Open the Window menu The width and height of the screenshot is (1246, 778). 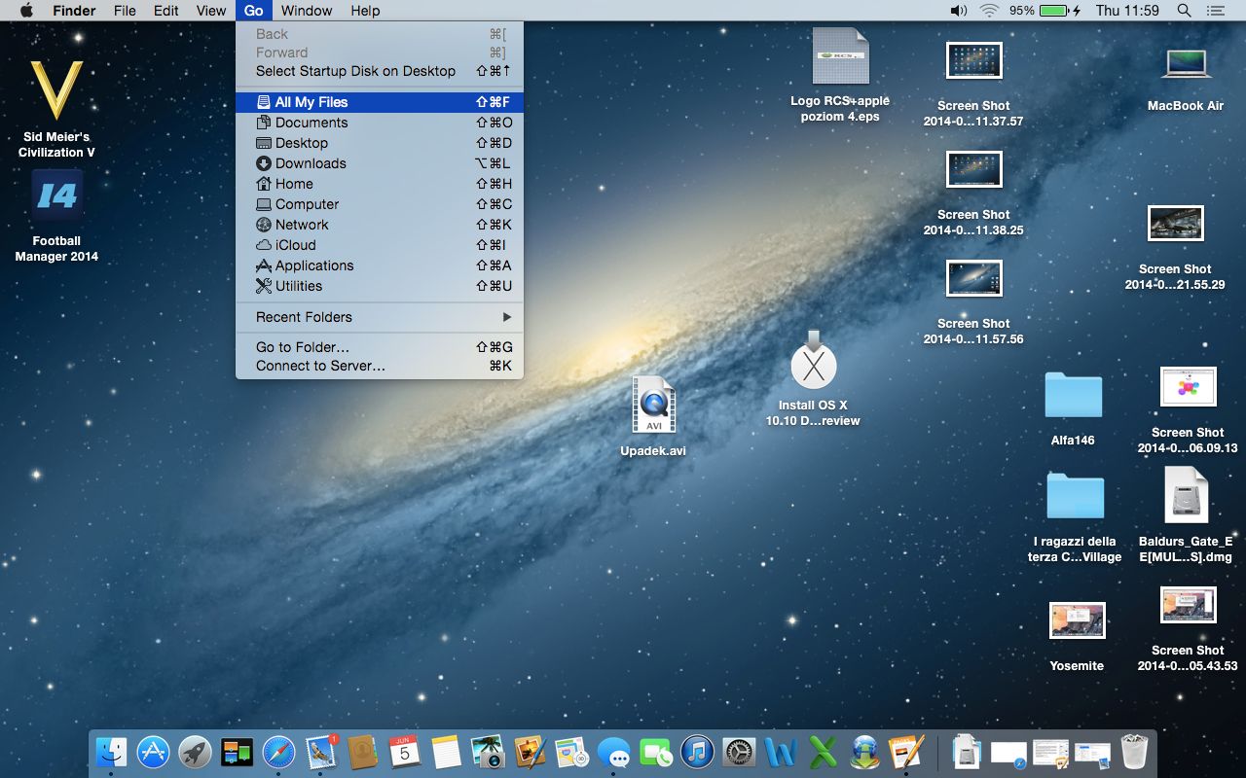[307, 11]
